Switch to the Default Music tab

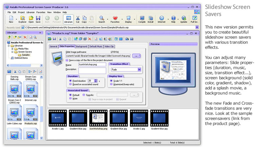96,46
